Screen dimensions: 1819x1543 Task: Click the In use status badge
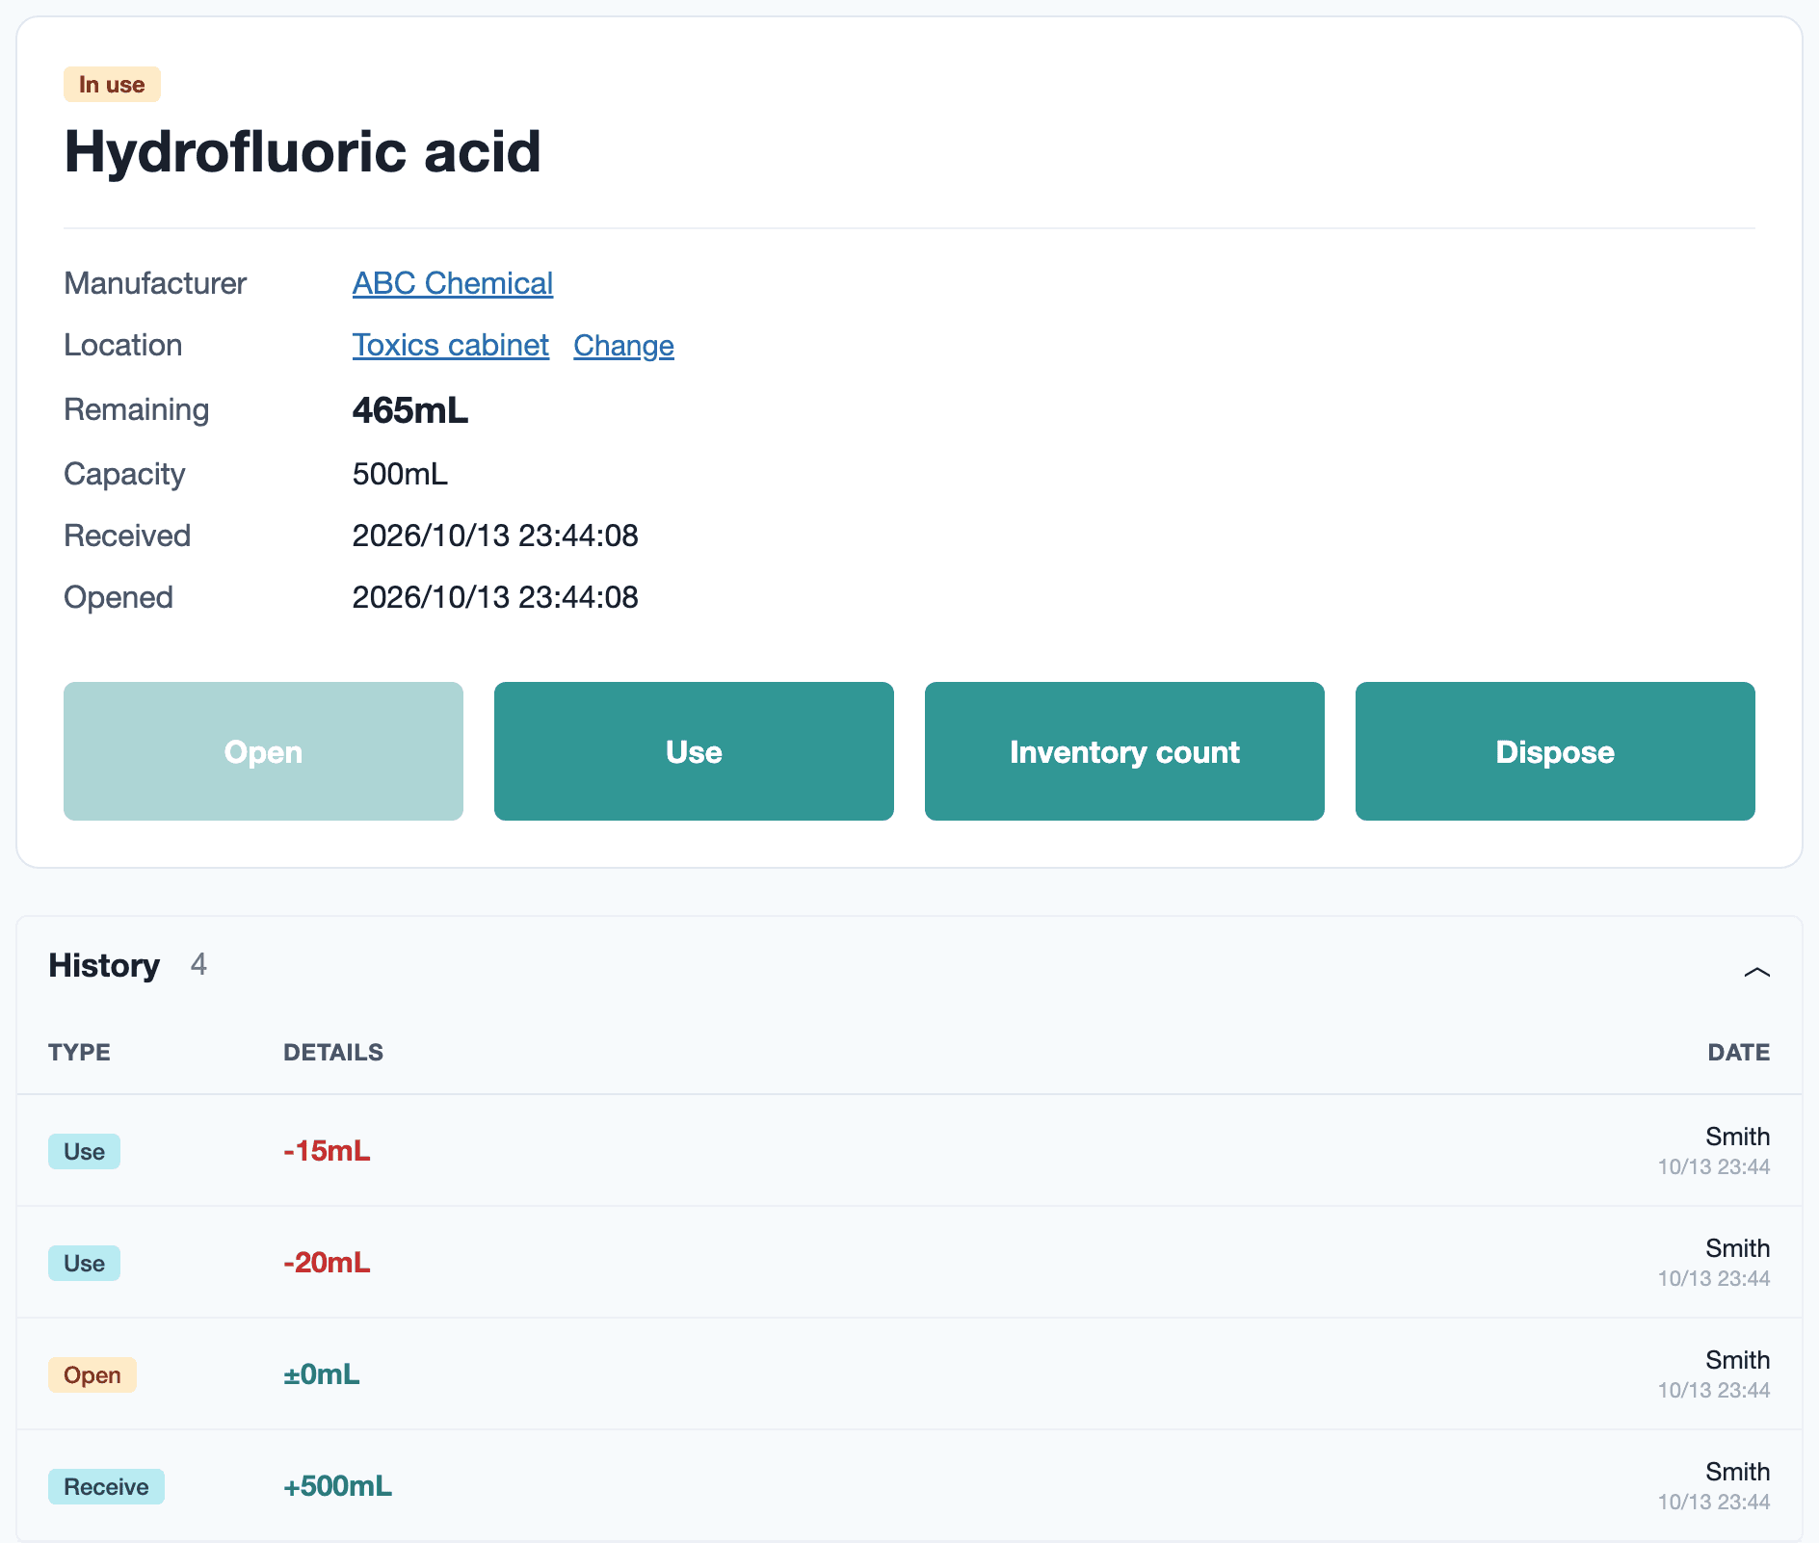pyautogui.click(x=112, y=85)
